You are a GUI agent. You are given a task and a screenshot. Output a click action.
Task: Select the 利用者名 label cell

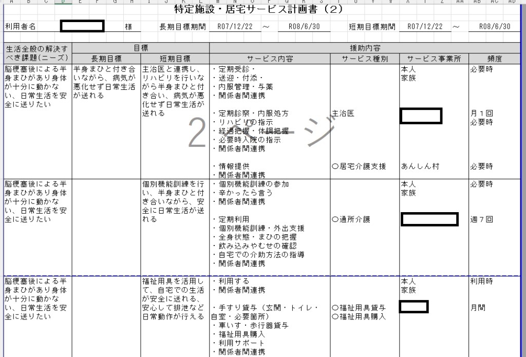pyautogui.click(x=20, y=27)
